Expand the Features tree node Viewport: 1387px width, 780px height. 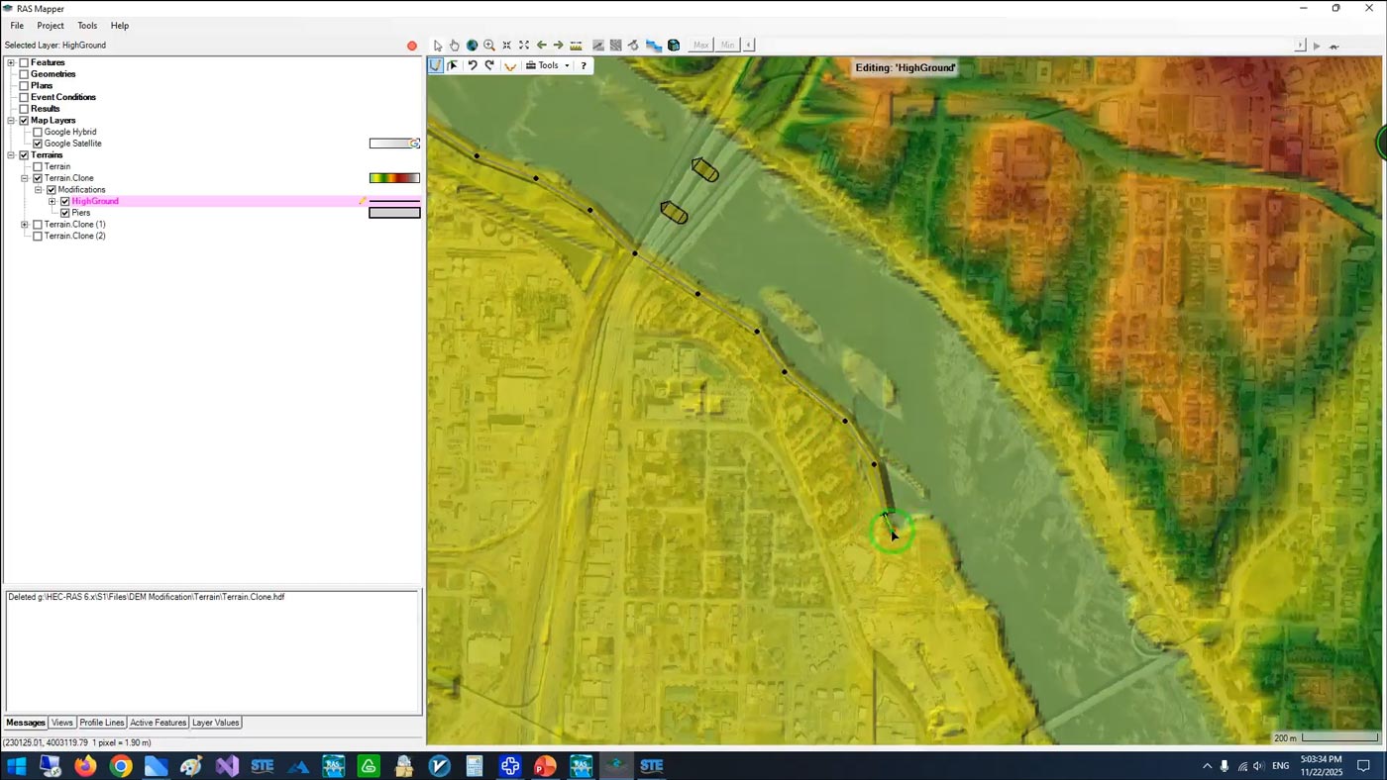point(11,62)
